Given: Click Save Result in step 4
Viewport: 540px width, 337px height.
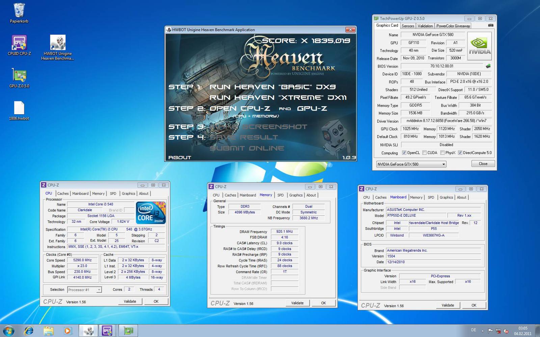Looking at the screenshot, I should pos(244,137).
